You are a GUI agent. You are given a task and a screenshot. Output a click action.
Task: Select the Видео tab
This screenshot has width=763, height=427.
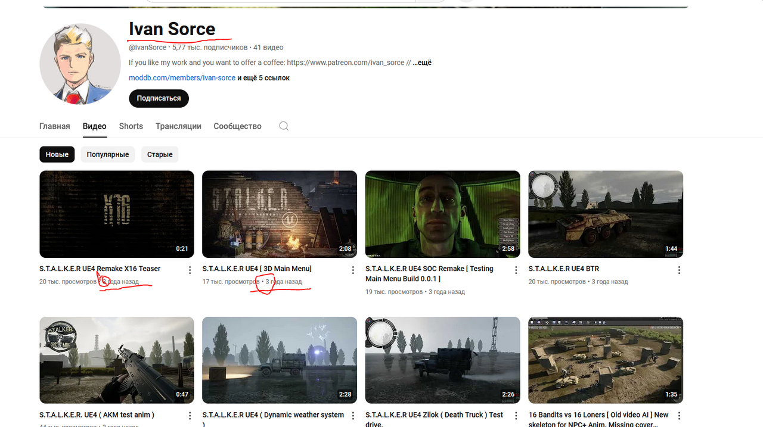[x=95, y=126]
